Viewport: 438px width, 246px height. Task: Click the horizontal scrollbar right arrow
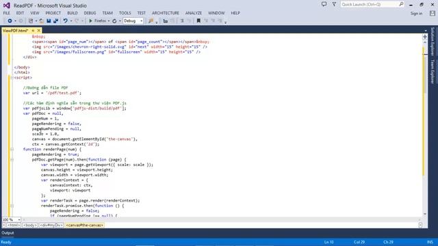420,220
